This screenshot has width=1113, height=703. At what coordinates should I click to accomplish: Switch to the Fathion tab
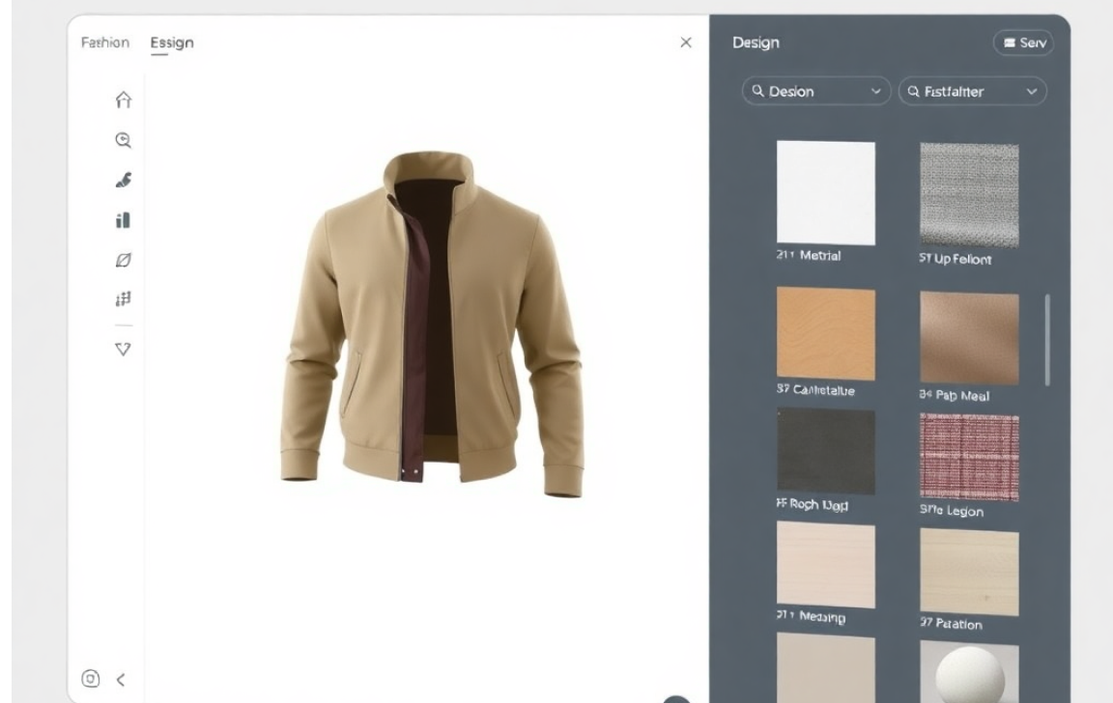pyautogui.click(x=104, y=42)
